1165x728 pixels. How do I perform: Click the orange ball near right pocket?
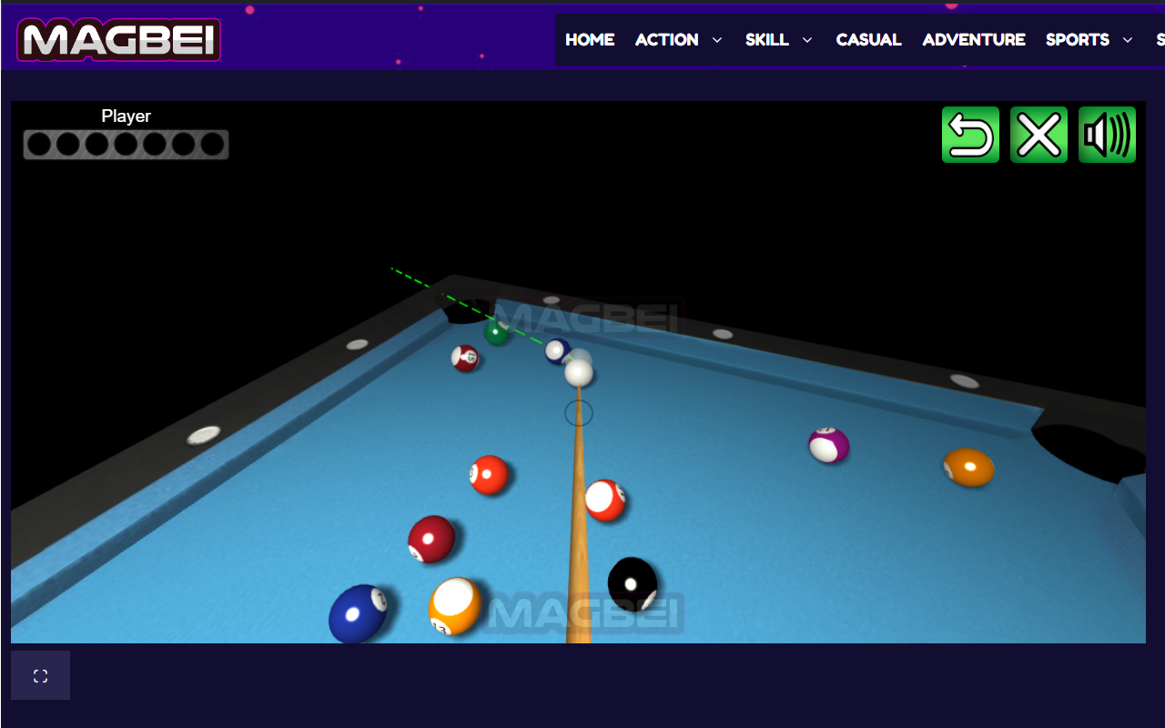coord(968,466)
